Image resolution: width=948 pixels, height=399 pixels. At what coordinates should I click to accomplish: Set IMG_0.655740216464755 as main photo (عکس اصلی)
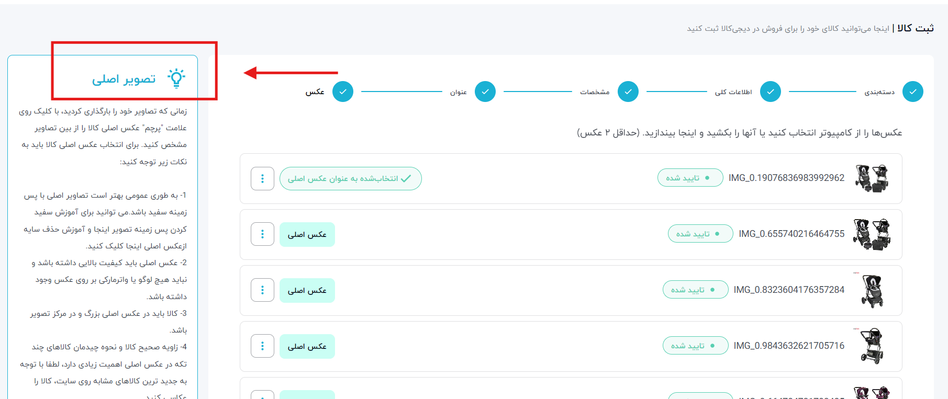[307, 234]
